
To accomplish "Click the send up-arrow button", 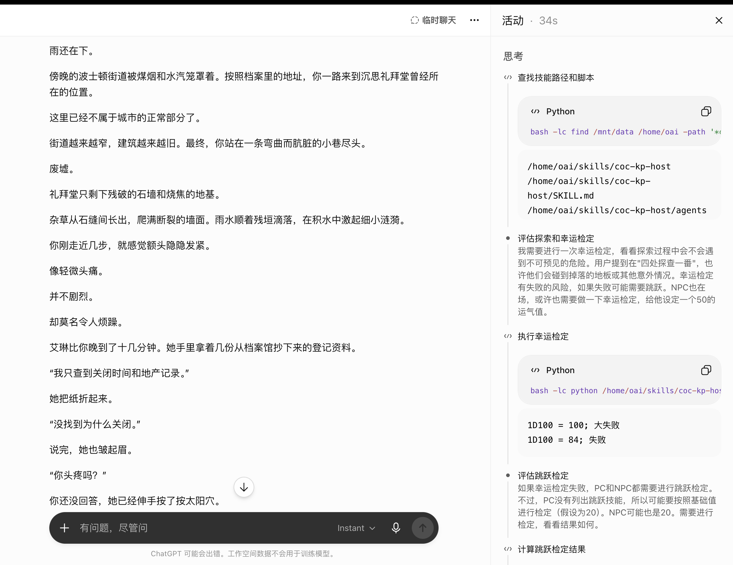I will click(422, 528).
